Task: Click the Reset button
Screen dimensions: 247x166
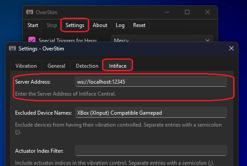Action: coord(139,25)
